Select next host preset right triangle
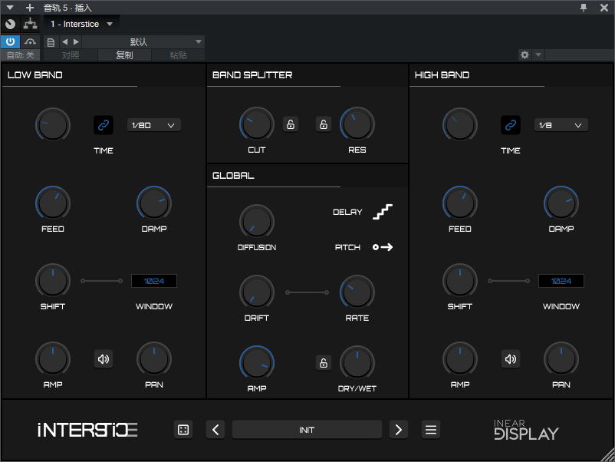The height and width of the screenshot is (462, 615). pos(77,41)
